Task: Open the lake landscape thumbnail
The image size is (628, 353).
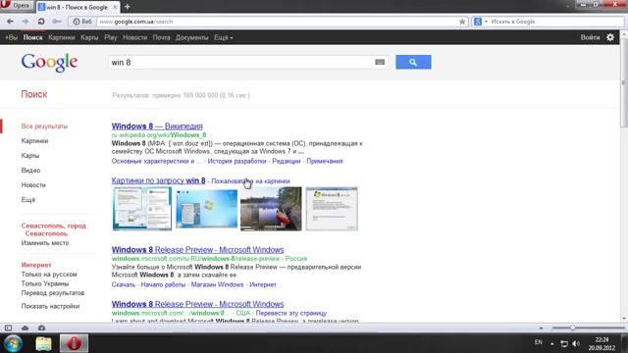Action: [271, 209]
